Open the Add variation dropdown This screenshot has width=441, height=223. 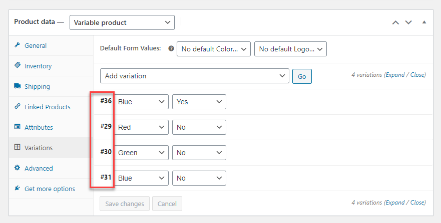[x=195, y=76]
